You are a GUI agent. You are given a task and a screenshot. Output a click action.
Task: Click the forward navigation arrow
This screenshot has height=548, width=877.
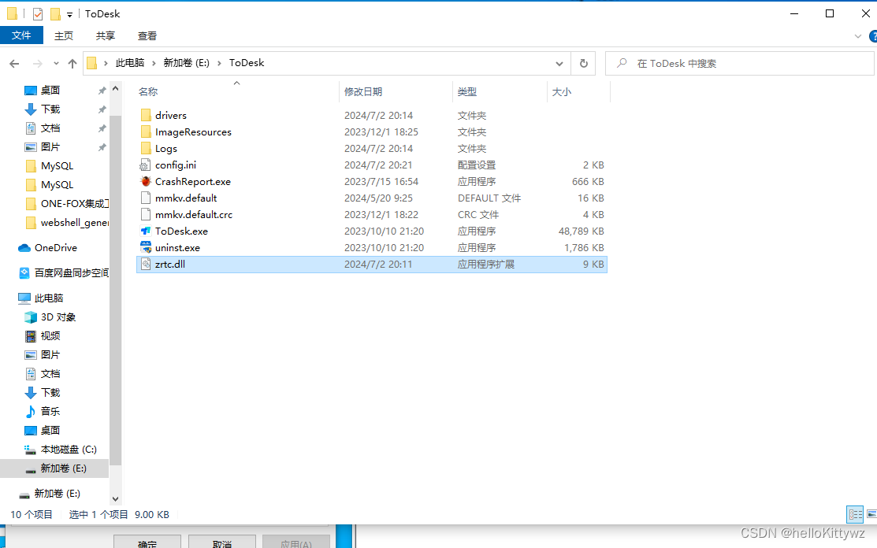38,64
